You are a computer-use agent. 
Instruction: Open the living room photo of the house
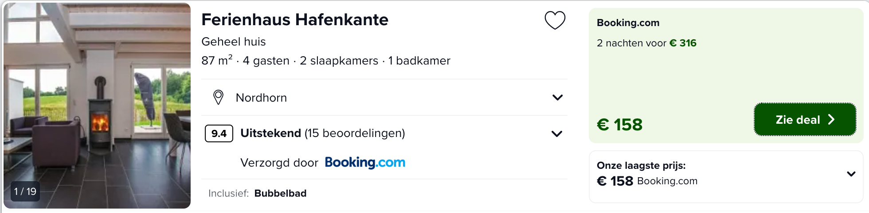97,105
